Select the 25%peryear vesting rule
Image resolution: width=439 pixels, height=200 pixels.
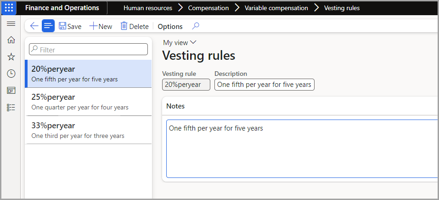coord(88,102)
